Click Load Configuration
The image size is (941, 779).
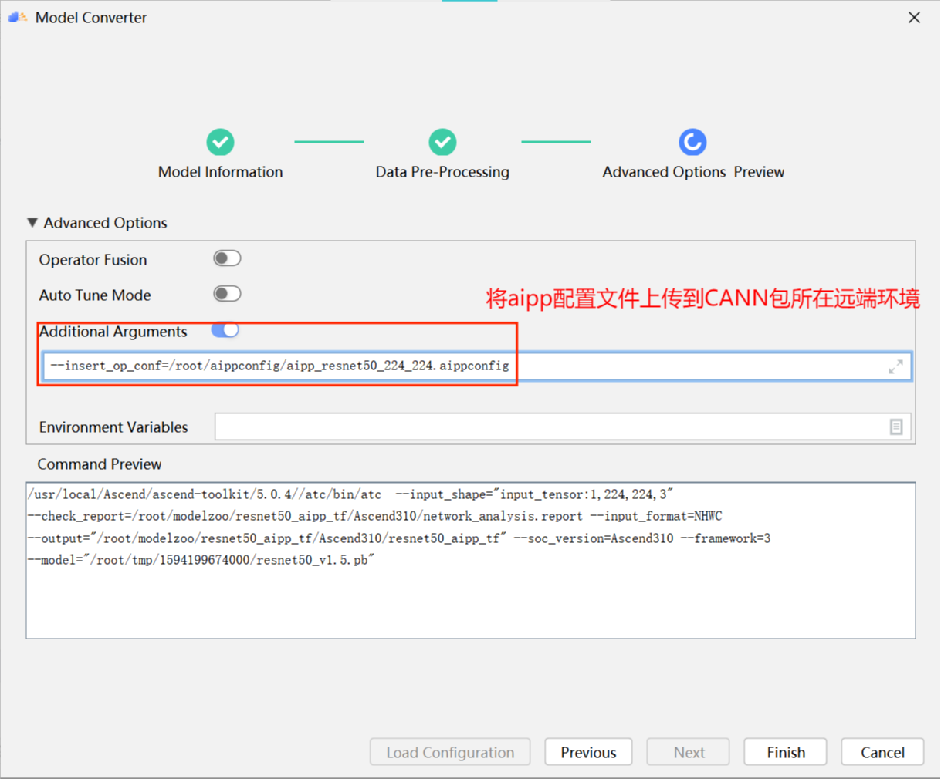click(450, 752)
